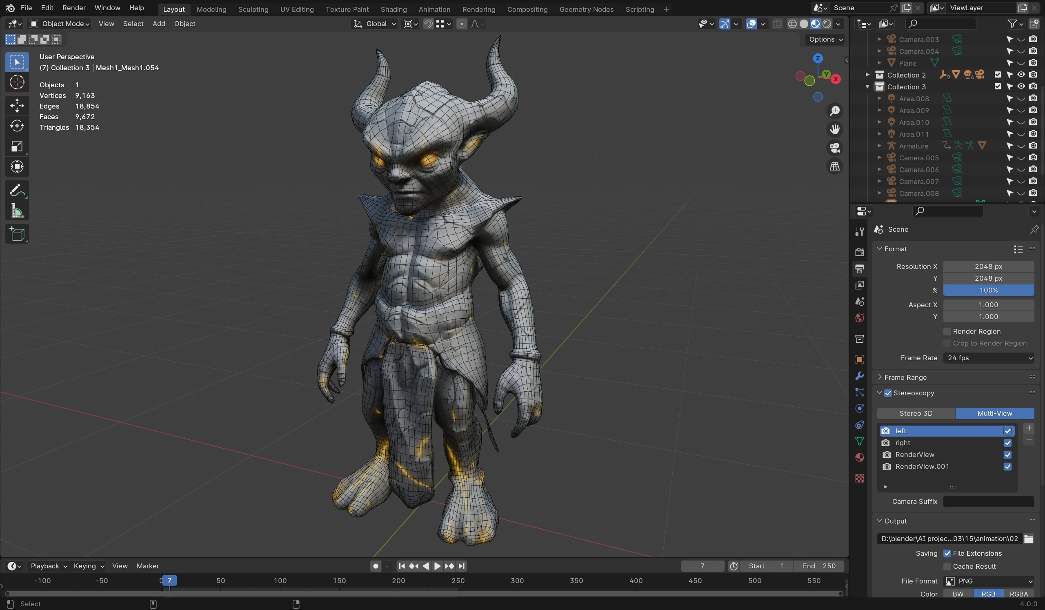Select the Cursor tool in toolbar

[x=17, y=82]
